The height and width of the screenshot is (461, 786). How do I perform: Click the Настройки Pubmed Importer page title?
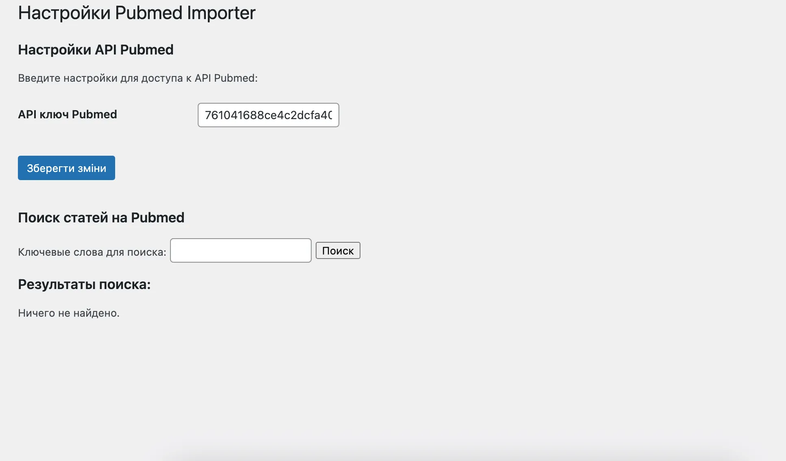pos(136,13)
